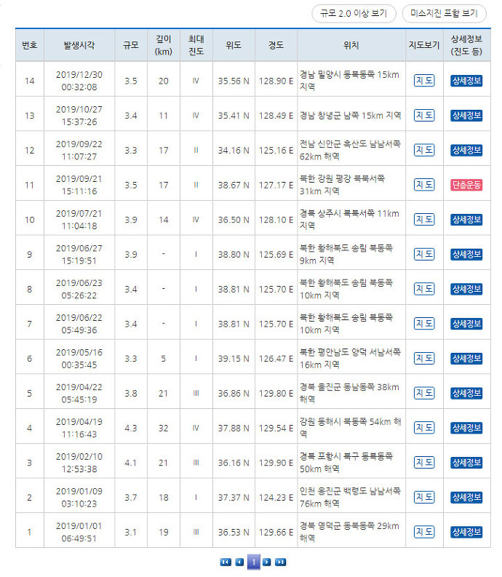Go to the previous page icon

pyautogui.click(x=239, y=562)
